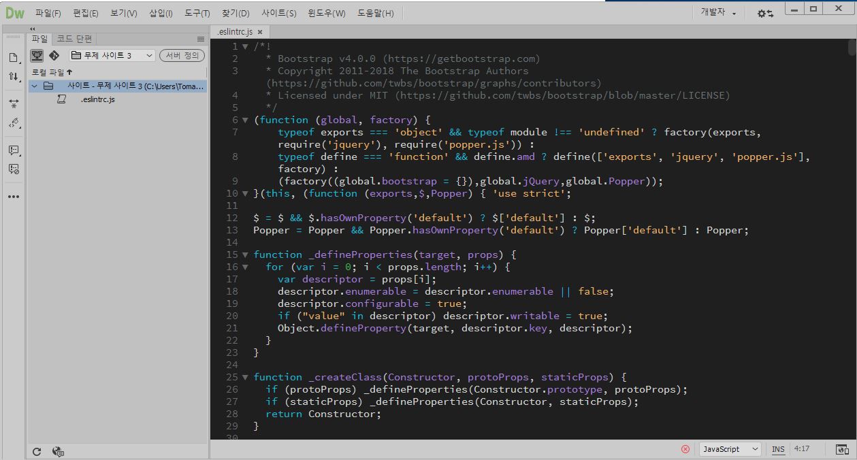
Task: Switch to the 코드 단편 panel tab
Action: (x=75, y=39)
